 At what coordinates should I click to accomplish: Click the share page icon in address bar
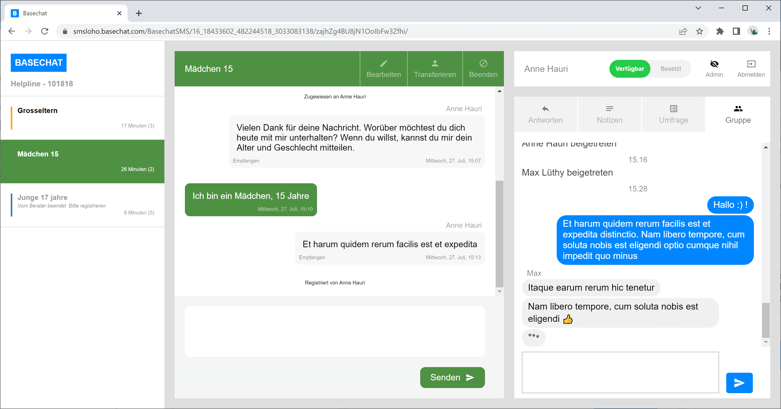pyautogui.click(x=683, y=31)
